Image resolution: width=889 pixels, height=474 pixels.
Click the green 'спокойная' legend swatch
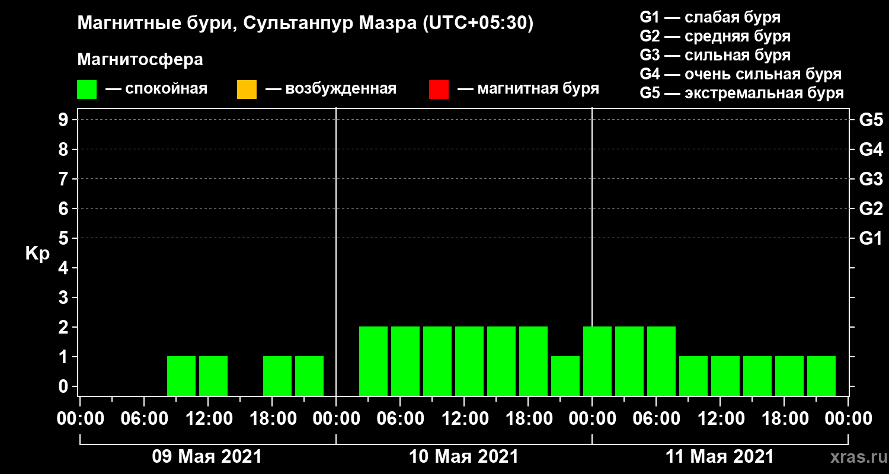87,89
